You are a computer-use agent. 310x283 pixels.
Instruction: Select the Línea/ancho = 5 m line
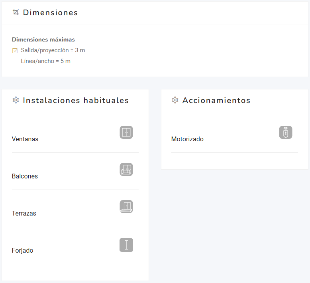click(x=45, y=61)
